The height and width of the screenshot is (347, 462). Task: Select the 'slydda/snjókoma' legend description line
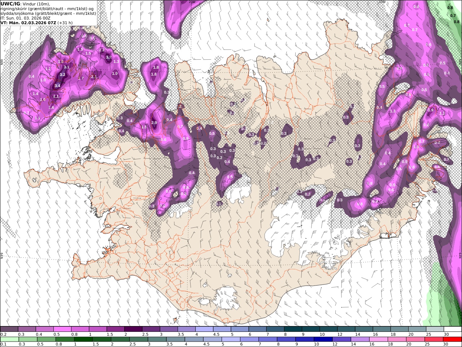[48, 13]
